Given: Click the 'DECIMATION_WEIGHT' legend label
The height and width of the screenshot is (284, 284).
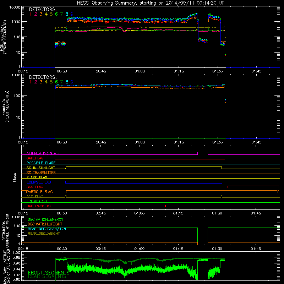Looking at the screenshot, I should [45, 224].
